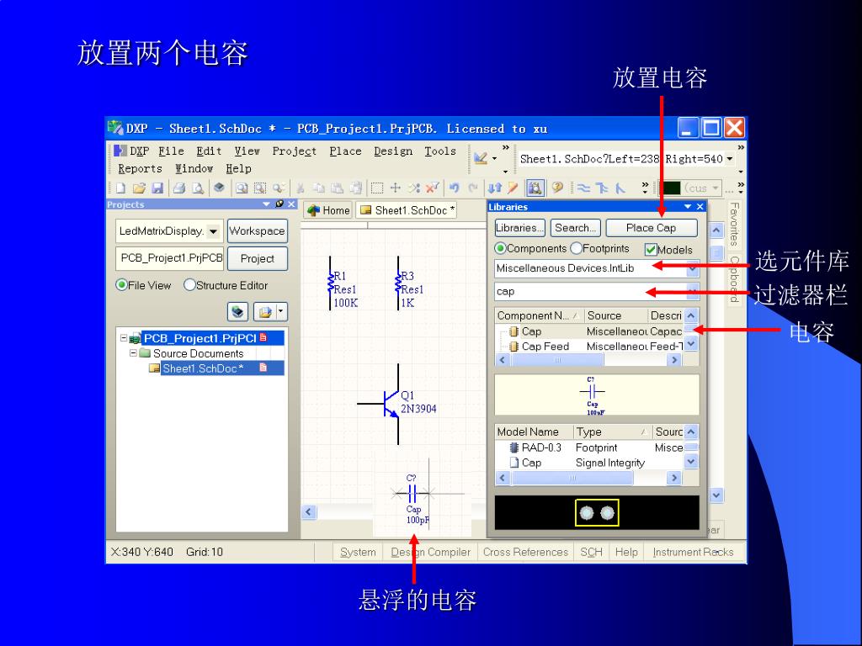
Task: Select the Structure Editor radio button
Action: click(189, 285)
